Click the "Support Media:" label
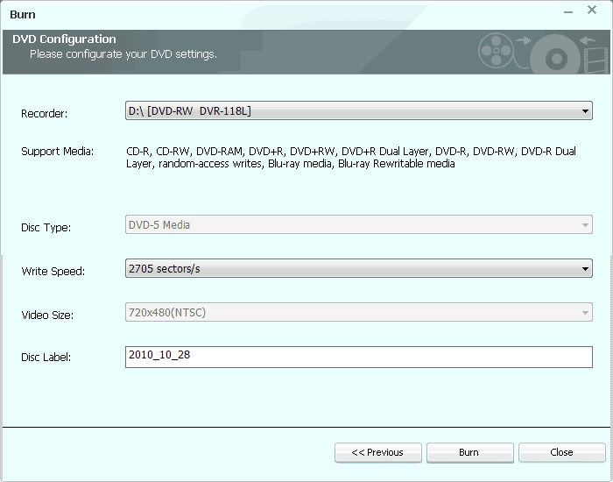Viewport: 613px width, 482px height. coord(58,152)
